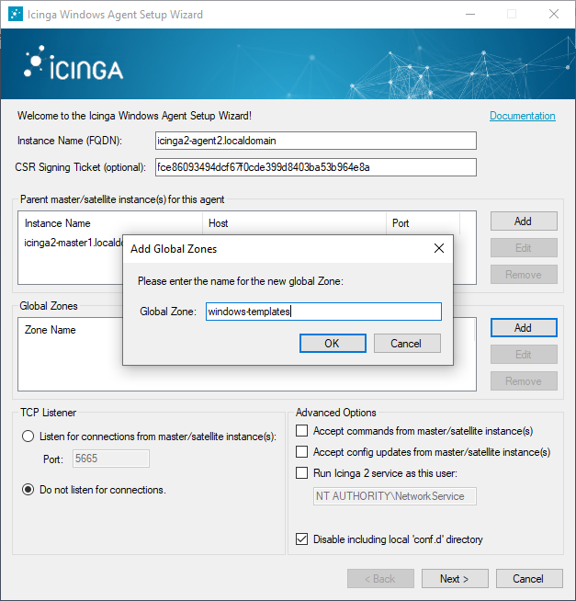Focus the Global Zone name field
The height and width of the screenshot is (601, 576).
322,312
